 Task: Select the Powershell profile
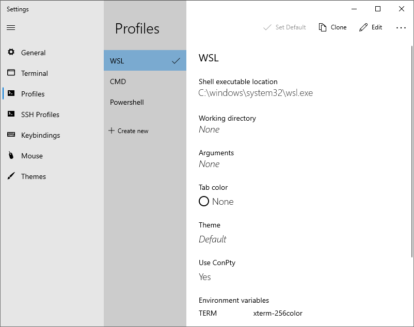[x=145, y=102]
